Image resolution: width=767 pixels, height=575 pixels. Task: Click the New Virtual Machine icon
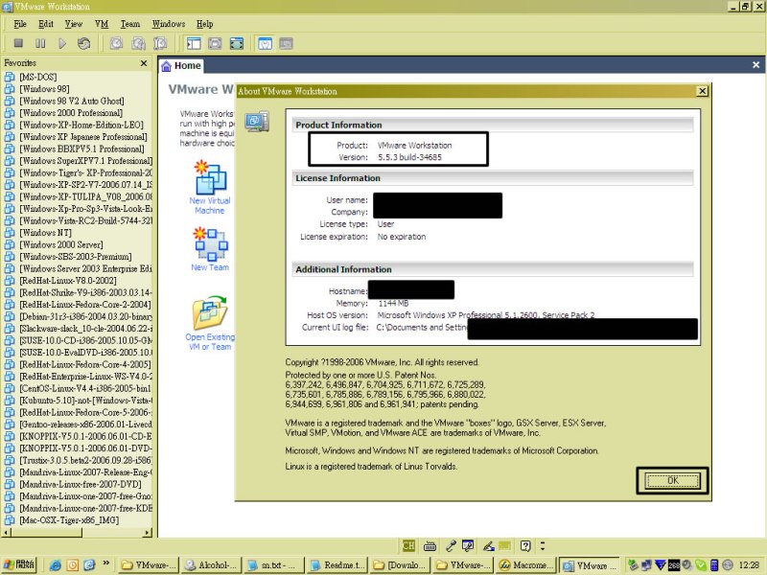210,177
